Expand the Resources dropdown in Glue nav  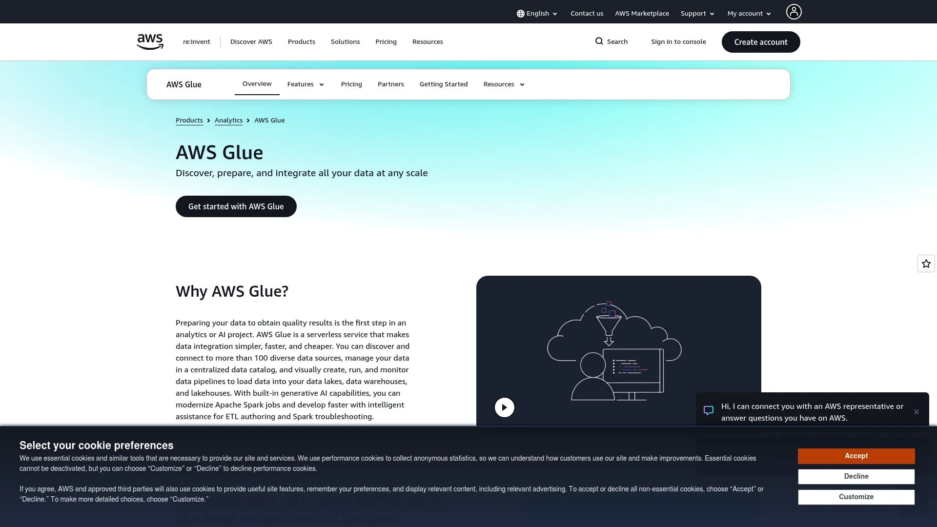[x=504, y=84]
